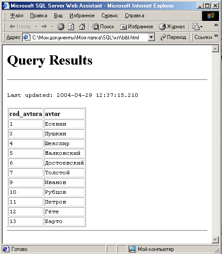The width and height of the screenshot is (222, 254).
Task: Click the address field with bibl.html path
Action: coord(89,38)
